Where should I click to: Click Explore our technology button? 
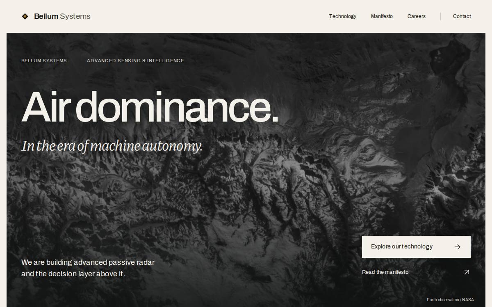tap(416, 247)
